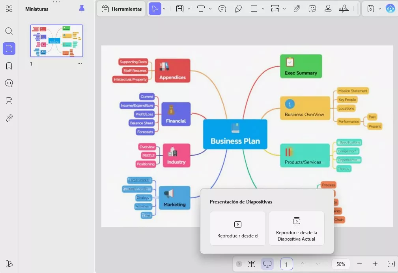Image resolution: width=398 pixels, height=273 pixels.
Task: Expand the save options dropdown arrow
Action: (380, 9)
